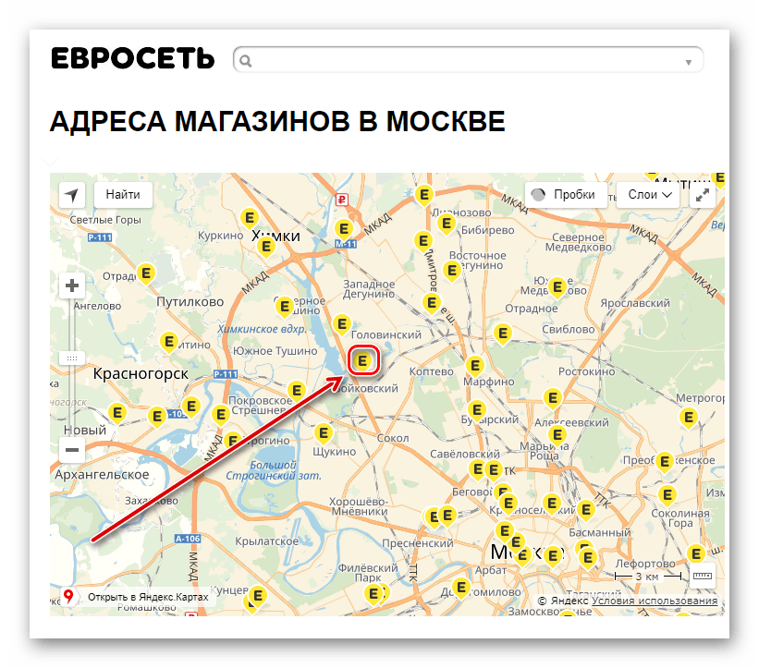
Task: Click the Савёловский map label
Action: click(465, 455)
